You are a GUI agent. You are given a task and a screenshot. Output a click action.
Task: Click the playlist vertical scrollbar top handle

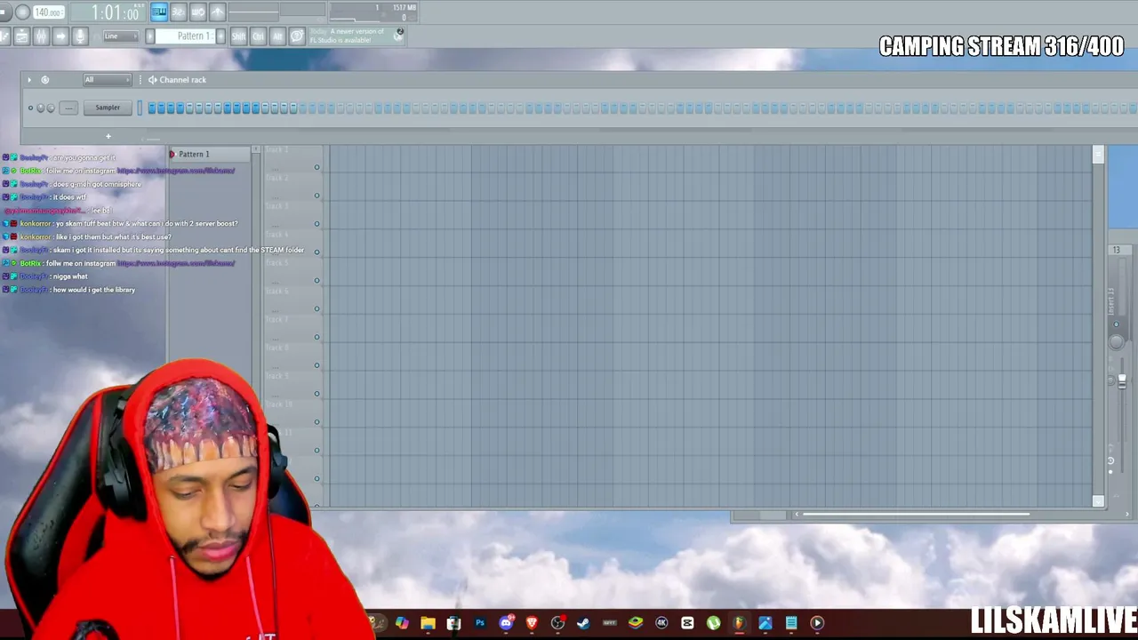tap(1098, 156)
